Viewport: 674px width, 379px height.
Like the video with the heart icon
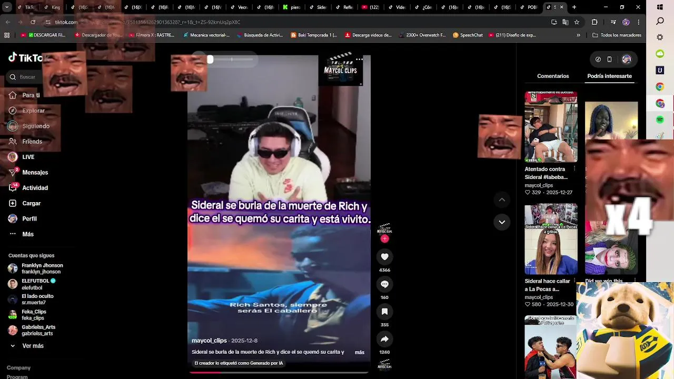(x=384, y=256)
